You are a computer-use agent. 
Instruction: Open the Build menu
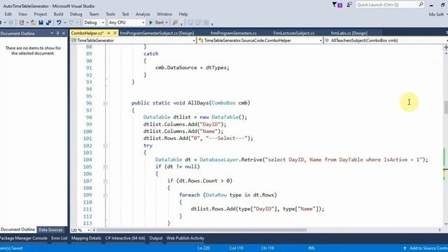point(58,14)
